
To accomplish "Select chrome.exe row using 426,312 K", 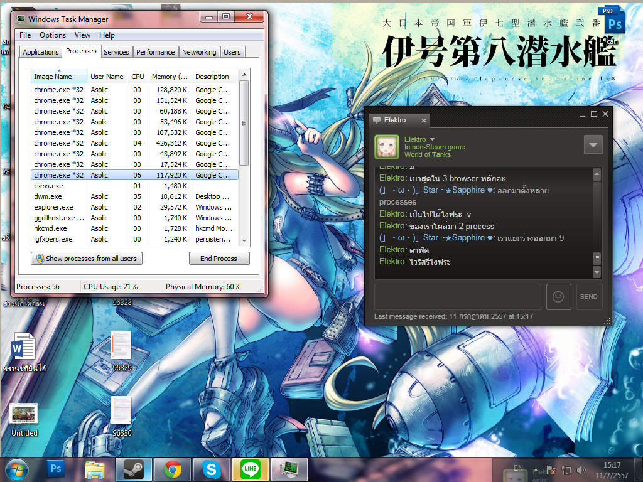I will point(134,143).
